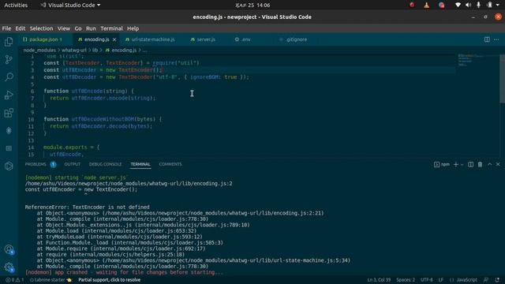The image size is (505, 284).
Task: Place cursor on line 7 return statement
Action: point(103,98)
